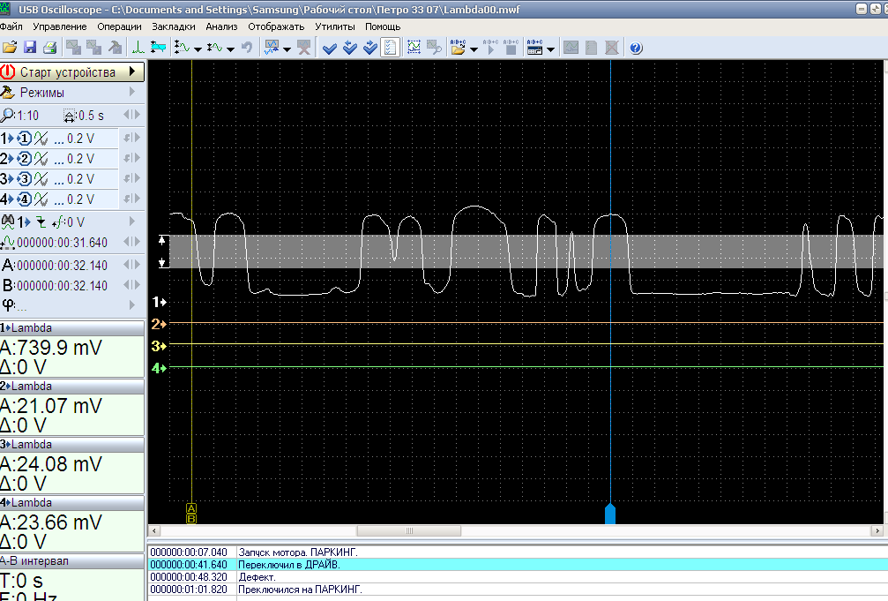The width and height of the screenshot is (888, 601).
Task: Toggle channel 4 coupling waveform icon
Action: click(x=41, y=199)
